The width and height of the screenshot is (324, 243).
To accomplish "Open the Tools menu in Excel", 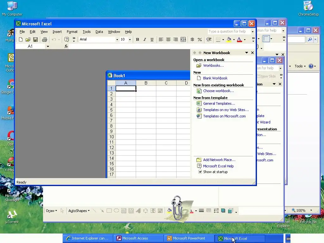I will pyautogui.click(x=87, y=32).
